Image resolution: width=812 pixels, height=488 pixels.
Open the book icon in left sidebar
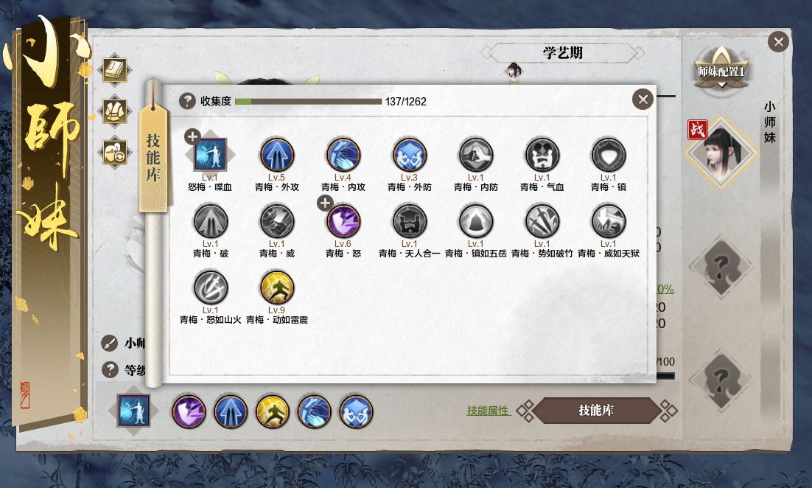point(115,70)
